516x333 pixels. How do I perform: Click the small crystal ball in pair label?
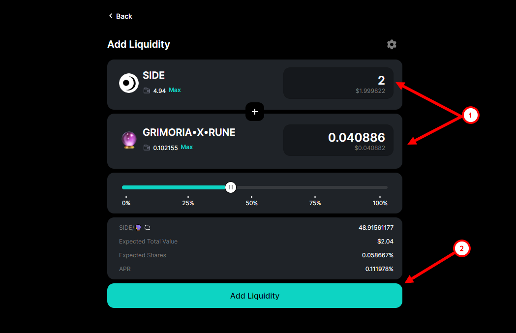pyautogui.click(x=138, y=228)
